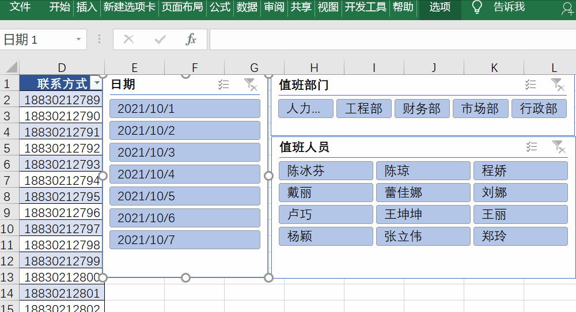Click the insert function fx icon

click(191, 39)
